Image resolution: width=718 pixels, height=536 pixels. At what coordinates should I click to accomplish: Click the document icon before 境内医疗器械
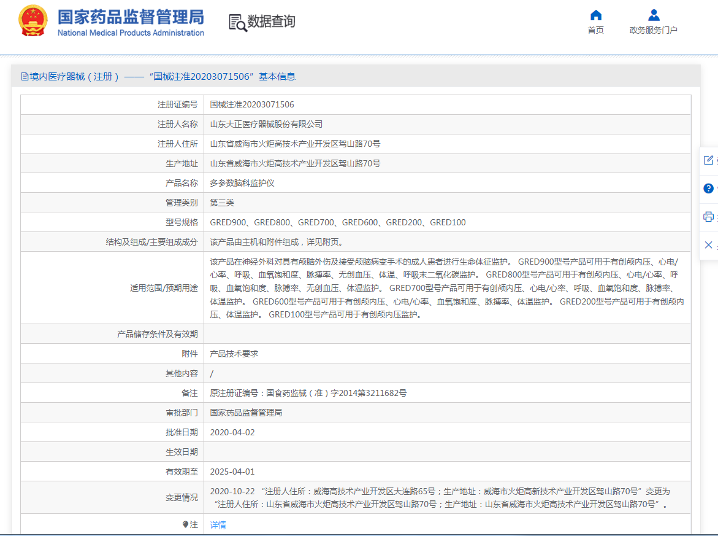click(25, 77)
